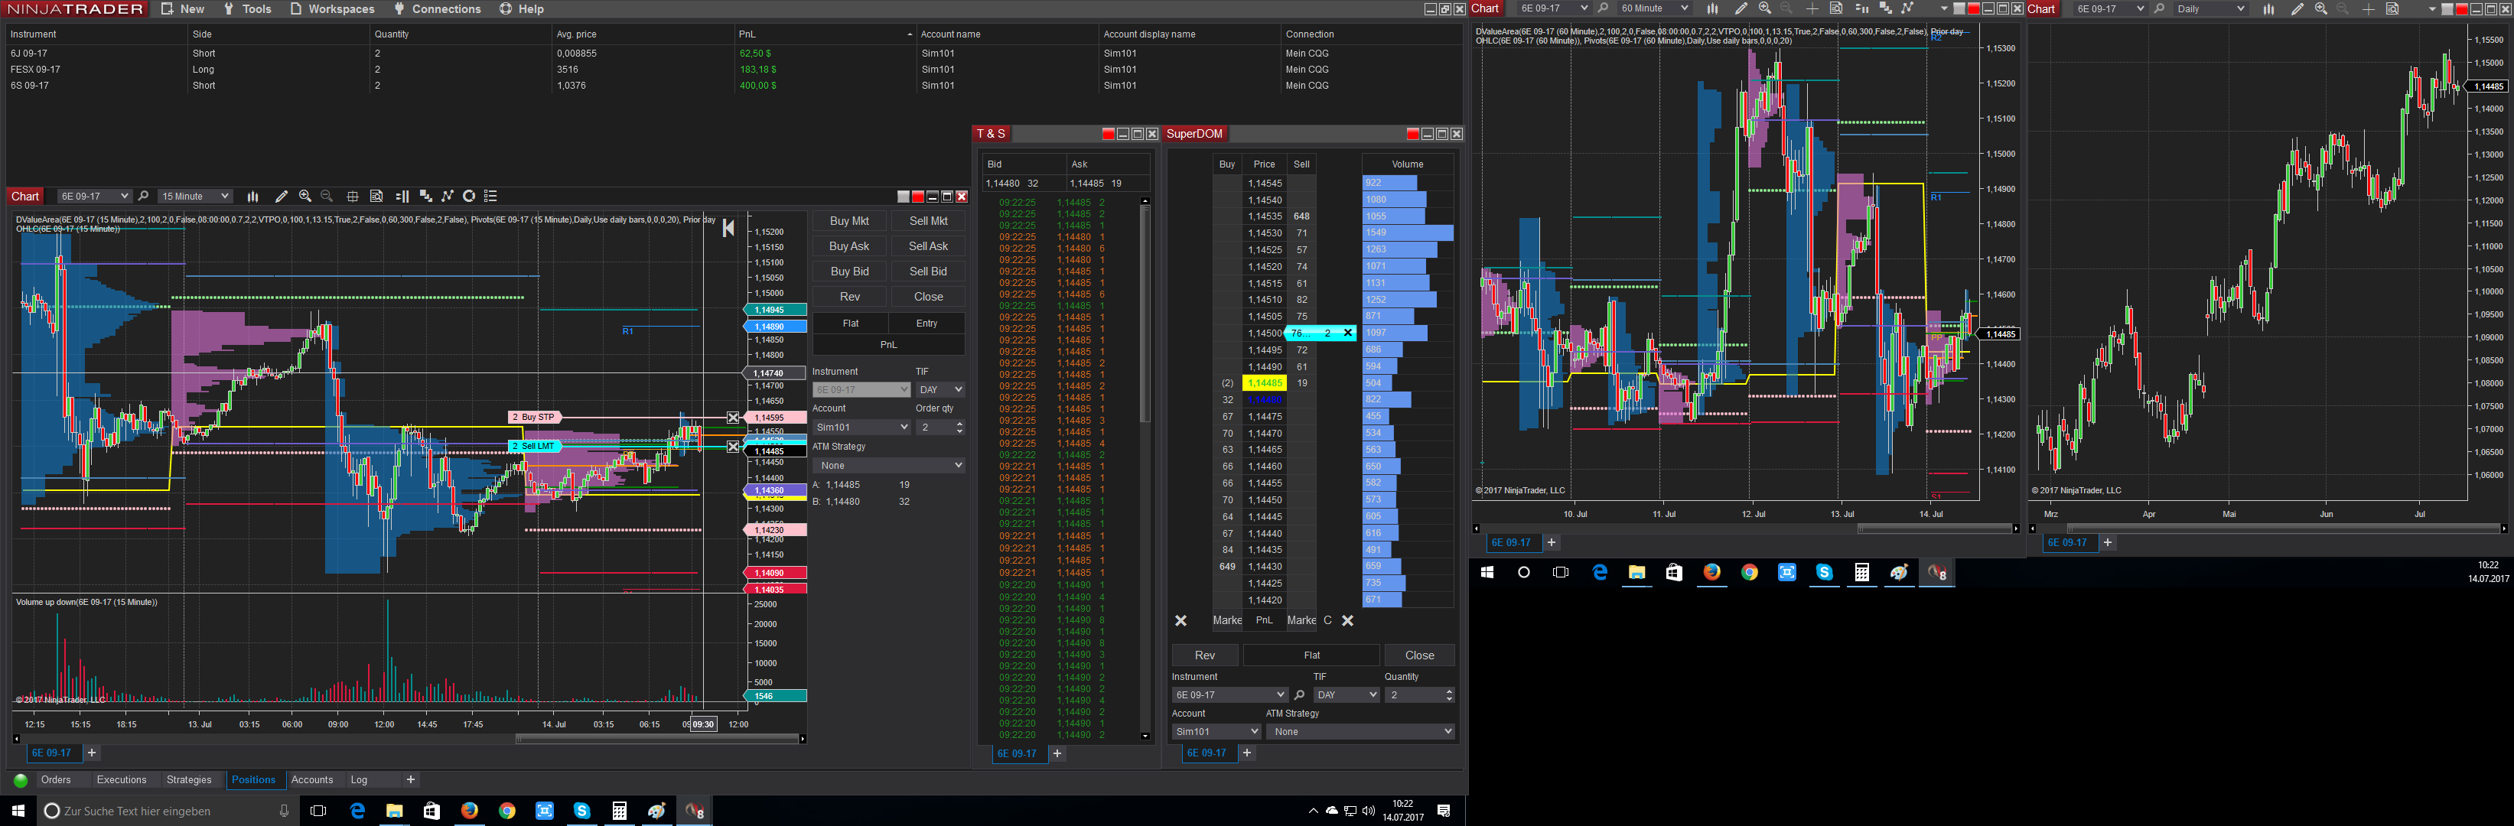Toggle data box in the Daily chart
The width and height of the screenshot is (2514, 826).
[2393, 8]
